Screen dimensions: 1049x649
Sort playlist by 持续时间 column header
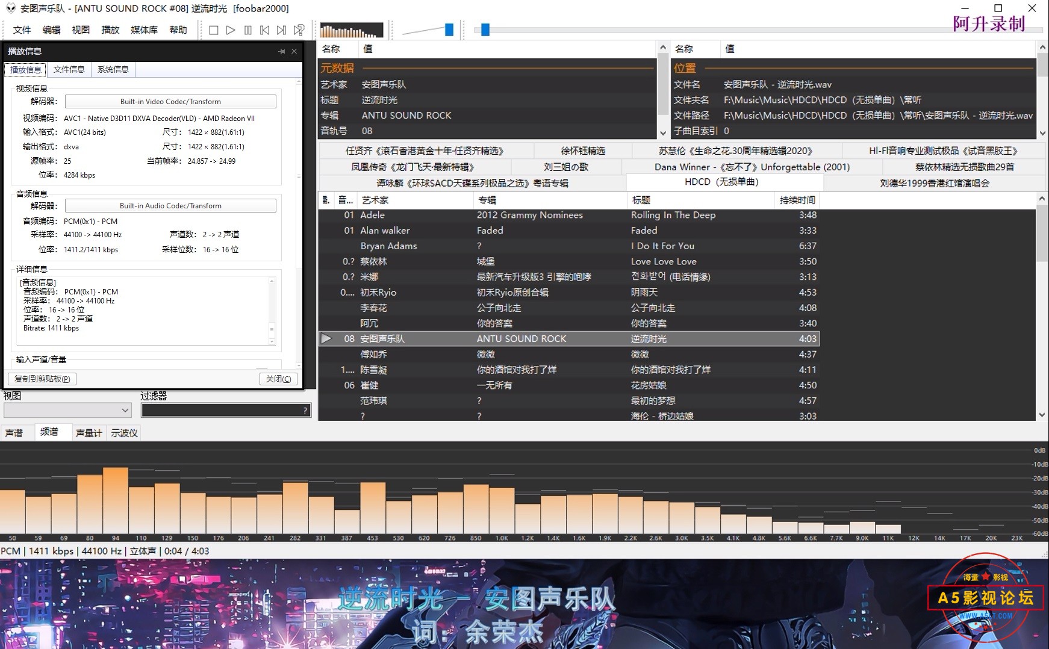(x=797, y=200)
